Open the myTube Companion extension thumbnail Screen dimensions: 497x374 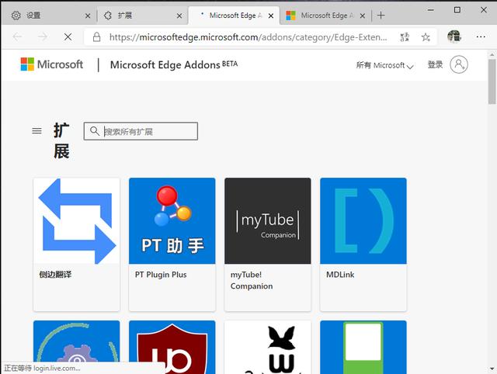coord(268,220)
